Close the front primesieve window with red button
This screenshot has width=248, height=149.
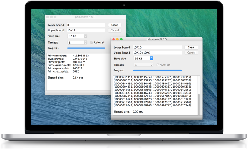[x=113, y=39]
